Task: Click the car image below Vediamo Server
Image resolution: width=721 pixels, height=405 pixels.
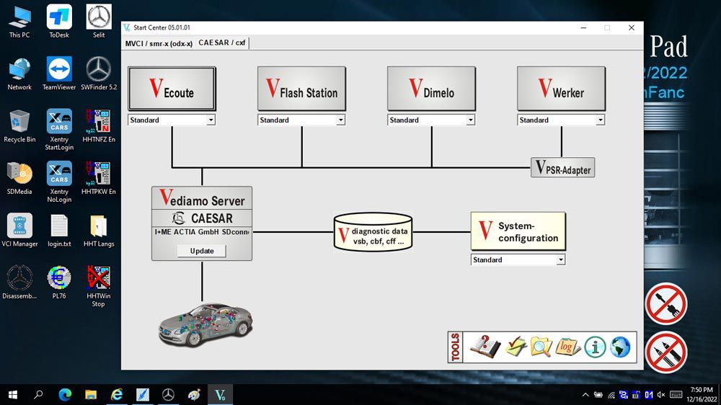Action: point(205,324)
